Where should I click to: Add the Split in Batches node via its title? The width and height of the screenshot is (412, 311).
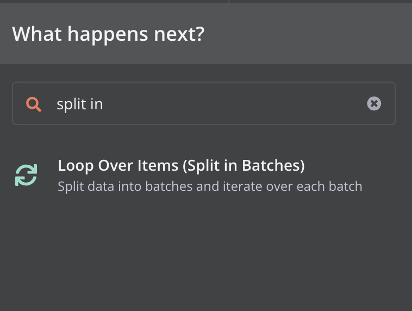[181, 166]
